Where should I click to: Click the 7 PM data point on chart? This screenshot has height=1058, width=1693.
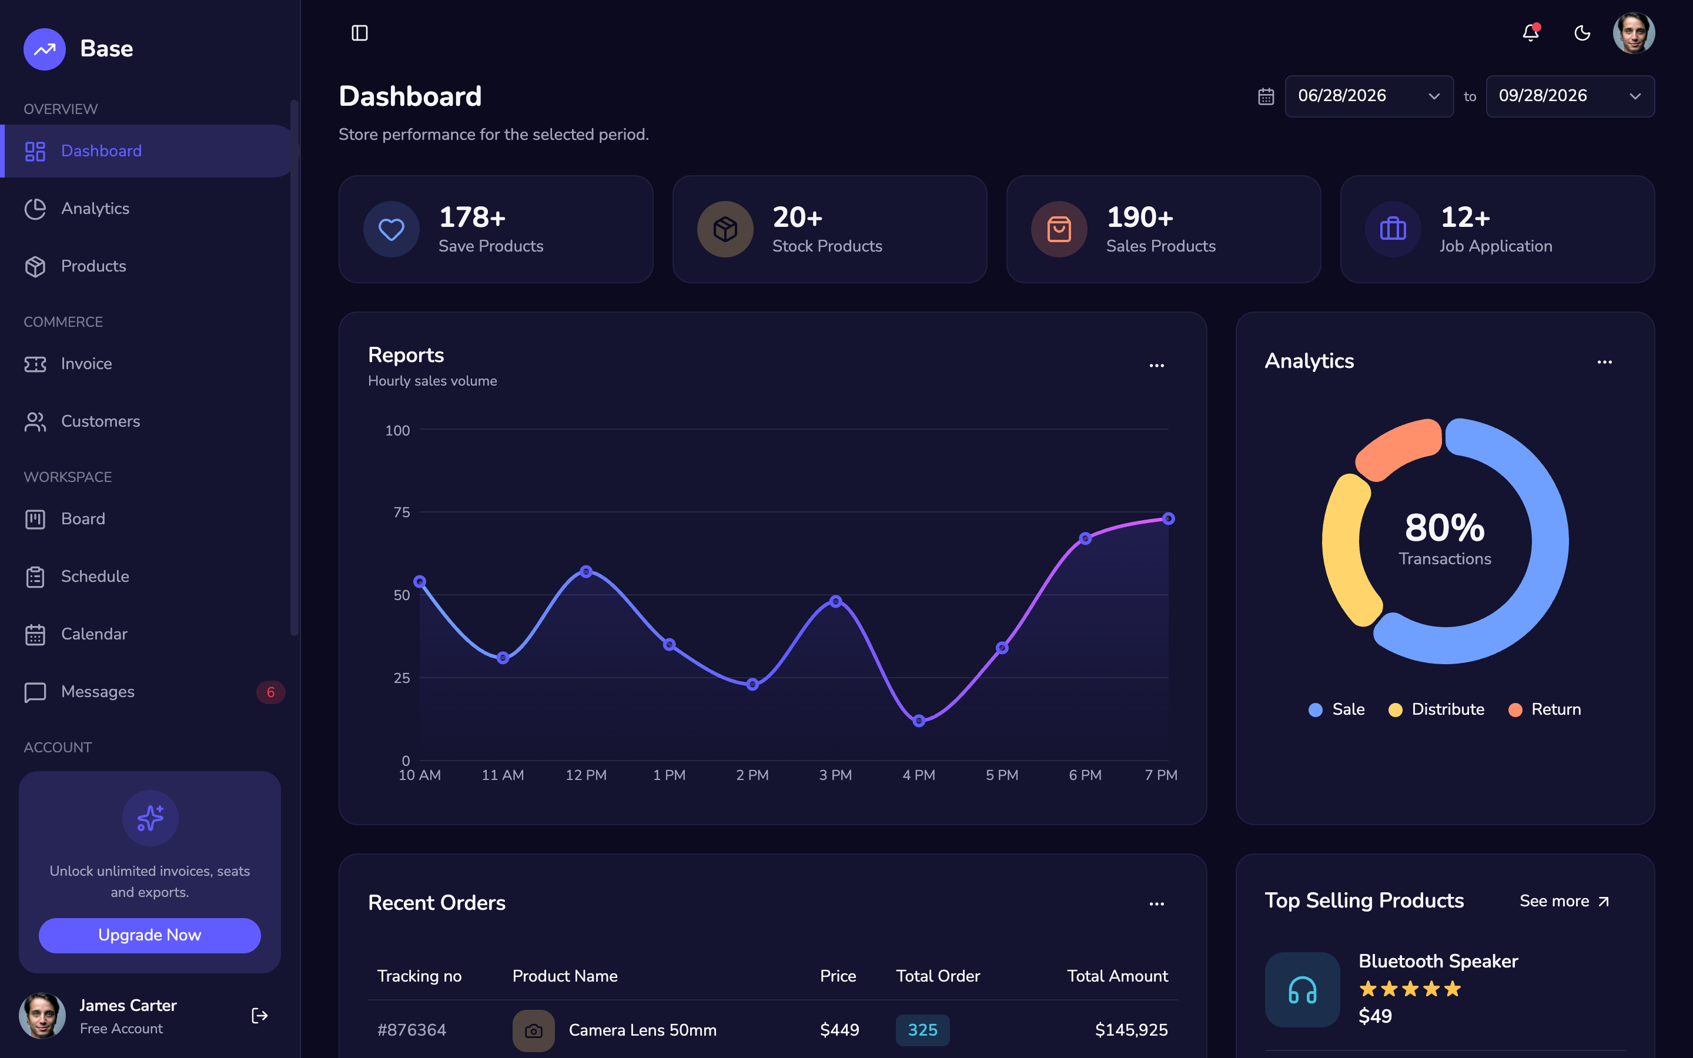pyautogui.click(x=1168, y=518)
